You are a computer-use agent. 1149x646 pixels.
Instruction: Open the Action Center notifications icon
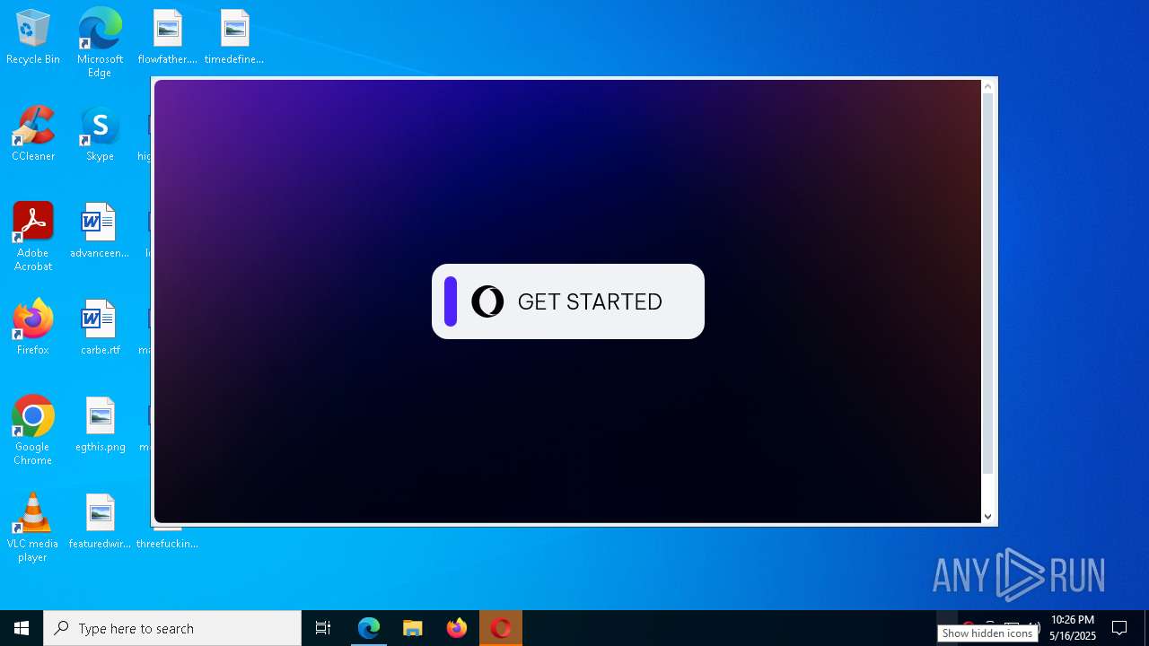coord(1119,628)
